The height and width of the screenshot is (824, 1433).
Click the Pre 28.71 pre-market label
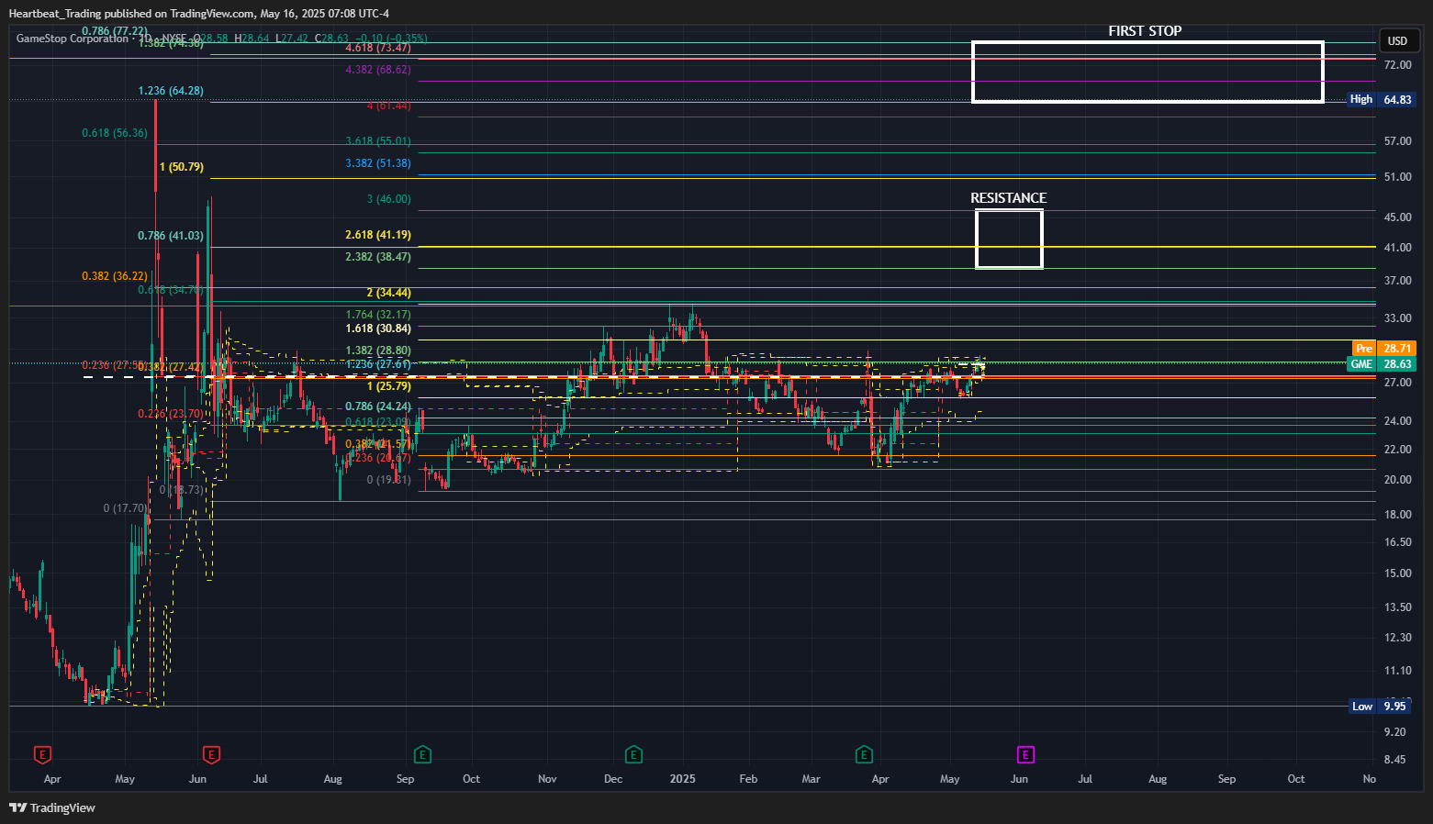(1384, 349)
